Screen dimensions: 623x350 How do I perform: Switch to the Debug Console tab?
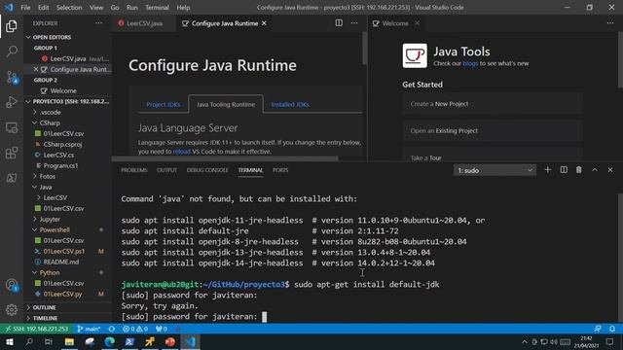point(207,170)
